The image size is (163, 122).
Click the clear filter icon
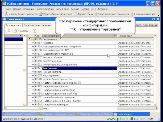point(9,31)
